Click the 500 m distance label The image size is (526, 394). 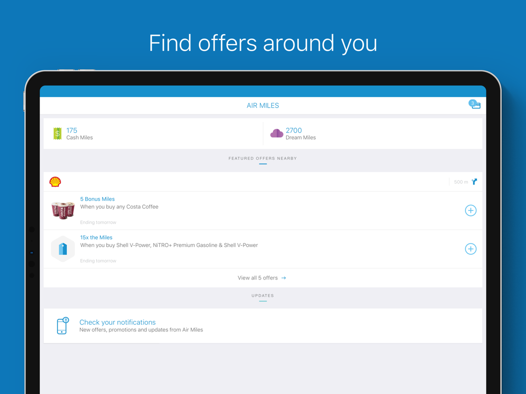coord(461,182)
